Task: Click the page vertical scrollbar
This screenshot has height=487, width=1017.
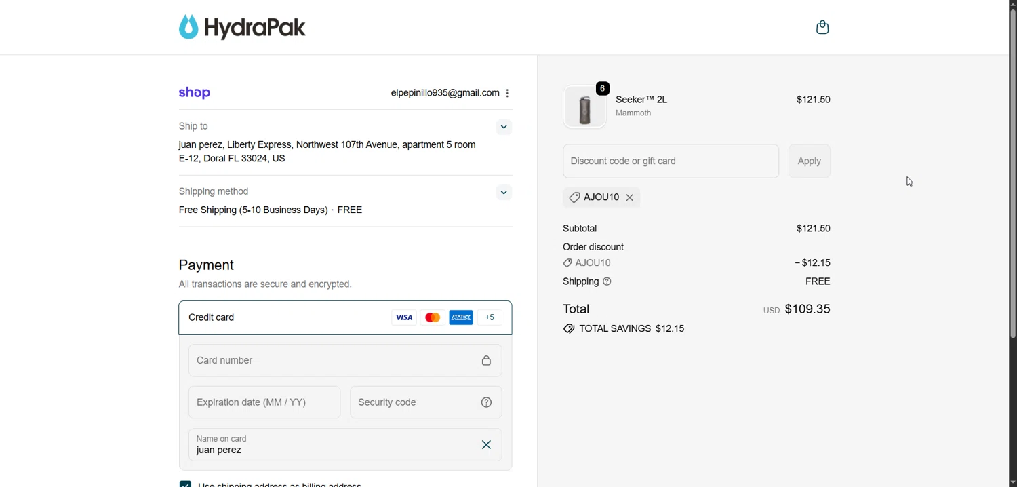Action: tap(1013, 175)
